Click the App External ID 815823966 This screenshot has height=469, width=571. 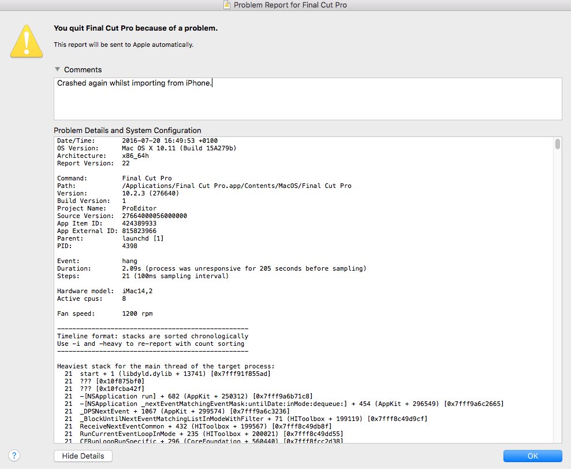[x=139, y=231]
